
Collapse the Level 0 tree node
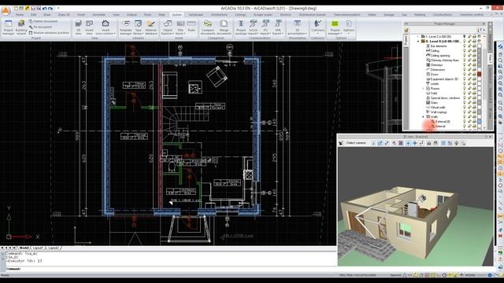418,42
